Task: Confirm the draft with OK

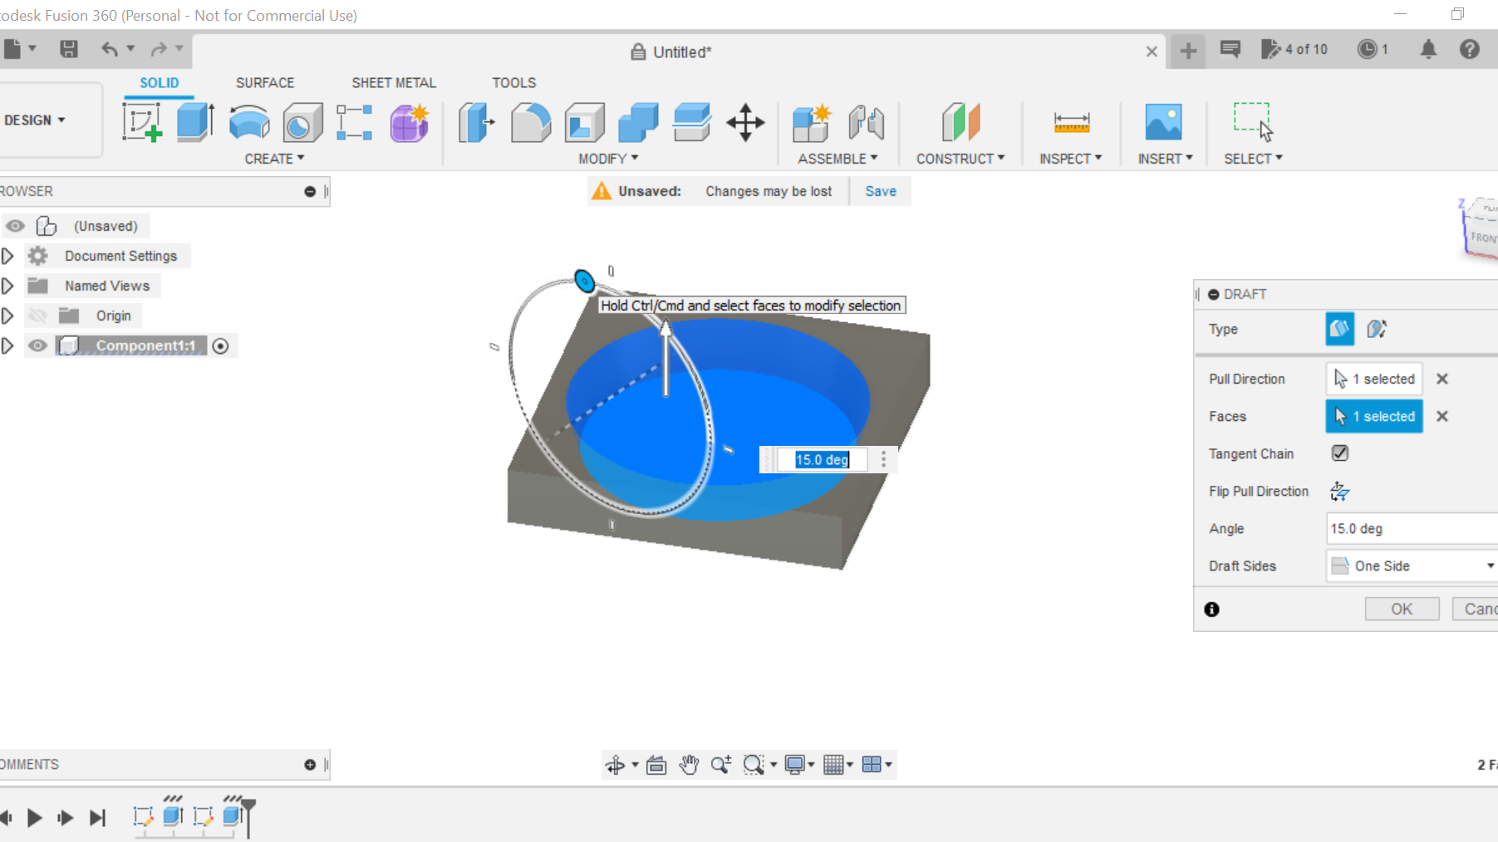Action: 1402,609
